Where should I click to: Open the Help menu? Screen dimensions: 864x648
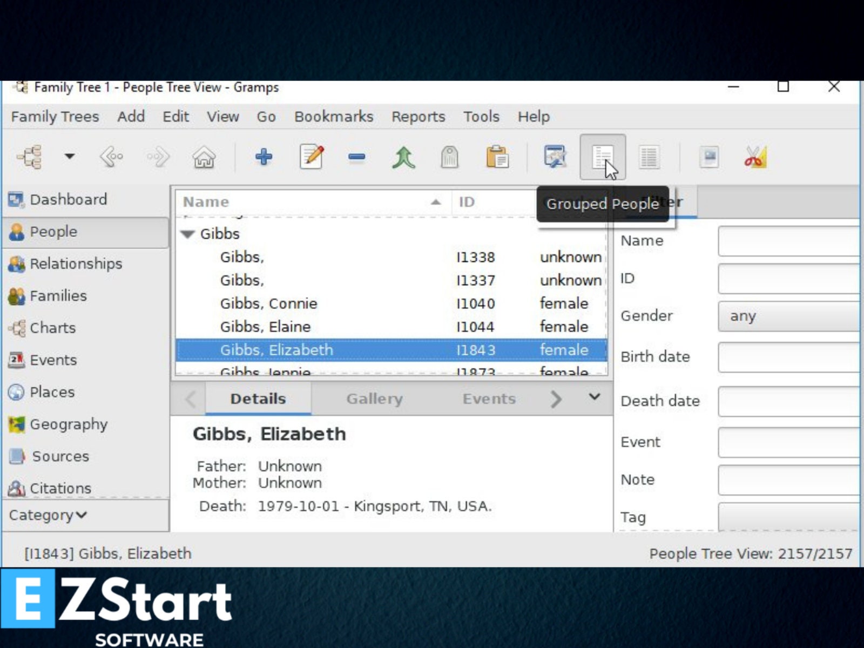(534, 117)
